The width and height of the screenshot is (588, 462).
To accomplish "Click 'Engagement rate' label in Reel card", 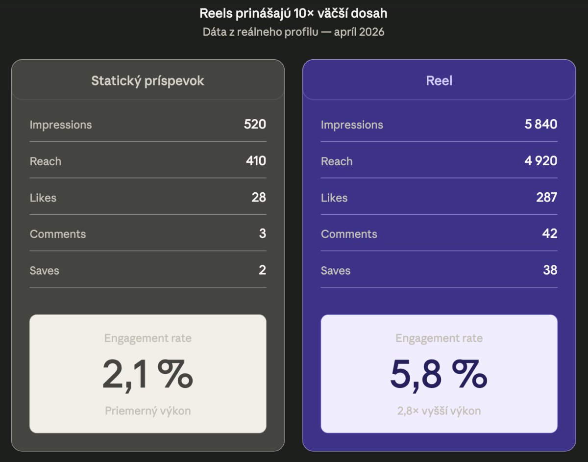I will 439,338.
